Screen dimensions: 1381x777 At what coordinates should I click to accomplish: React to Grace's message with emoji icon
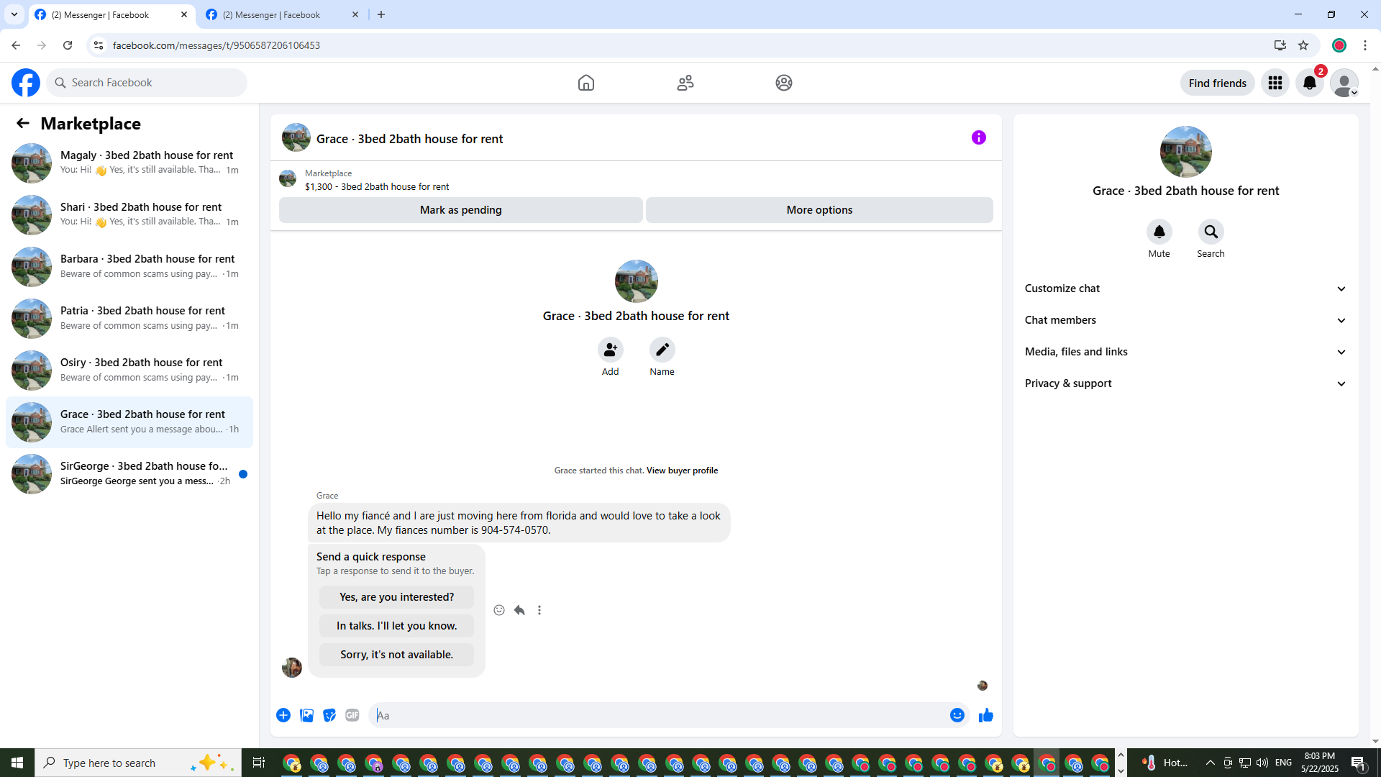[499, 610]
